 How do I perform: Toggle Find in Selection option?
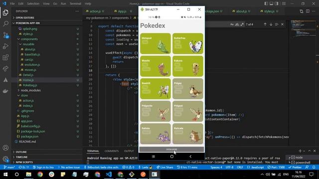click(x=277, y=24)
